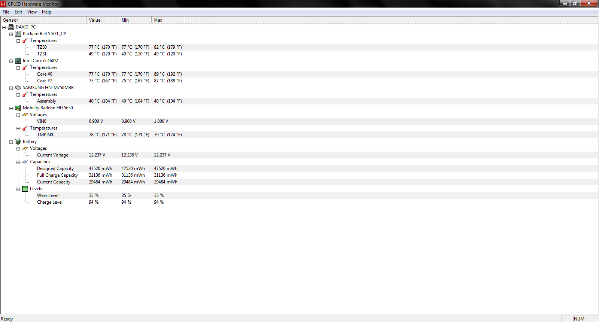Click the SAMSUNG hard drive icon
The height and width of the screenshot is (322, 599).
[18, 88]
